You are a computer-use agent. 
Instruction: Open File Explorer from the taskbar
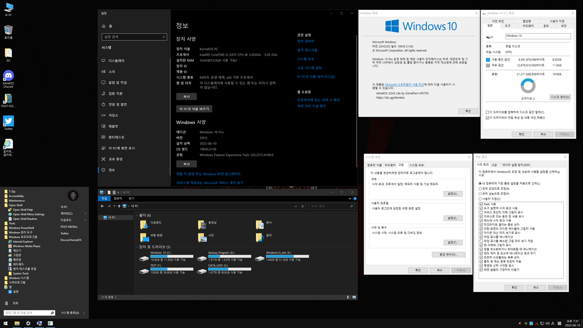click(x=17, y=323)
